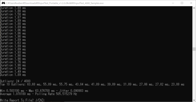Select the line 'Duration 1.93 ms'

13,53
